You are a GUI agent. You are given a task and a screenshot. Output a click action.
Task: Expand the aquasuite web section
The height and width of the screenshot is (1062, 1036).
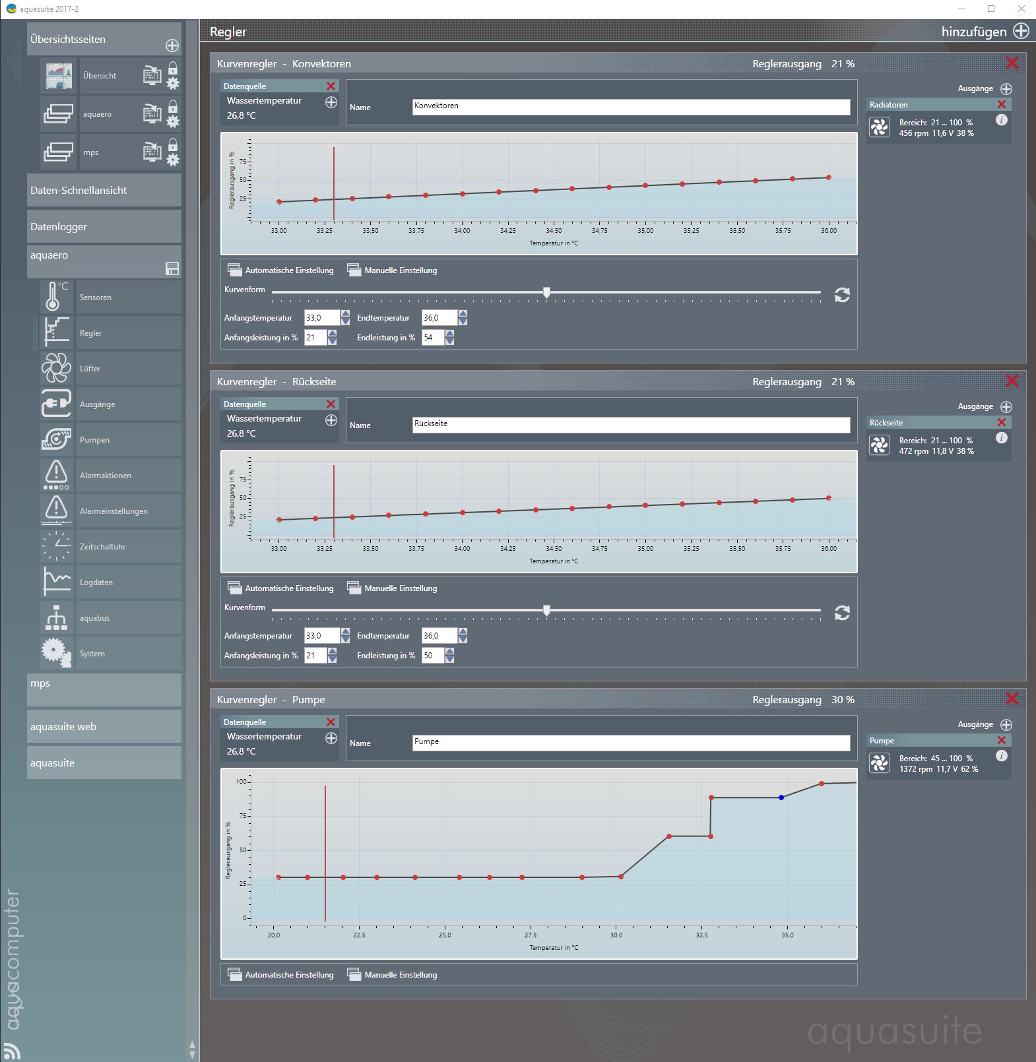click(104, 726)
